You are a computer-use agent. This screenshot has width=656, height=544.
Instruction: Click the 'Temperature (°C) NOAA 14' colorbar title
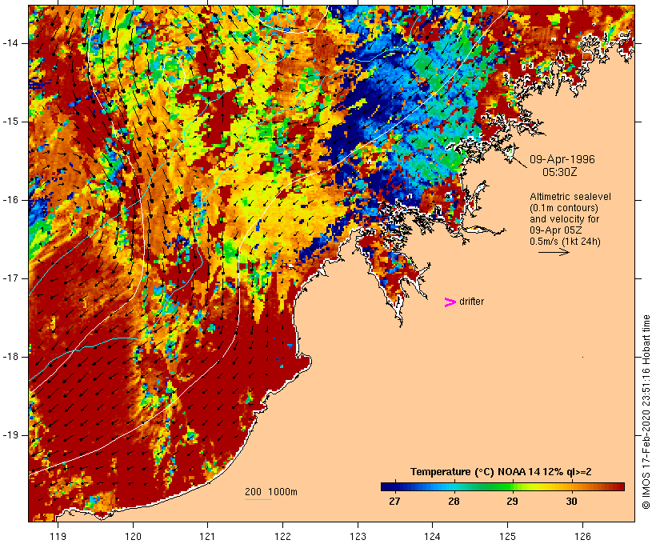tap(501, 472)
